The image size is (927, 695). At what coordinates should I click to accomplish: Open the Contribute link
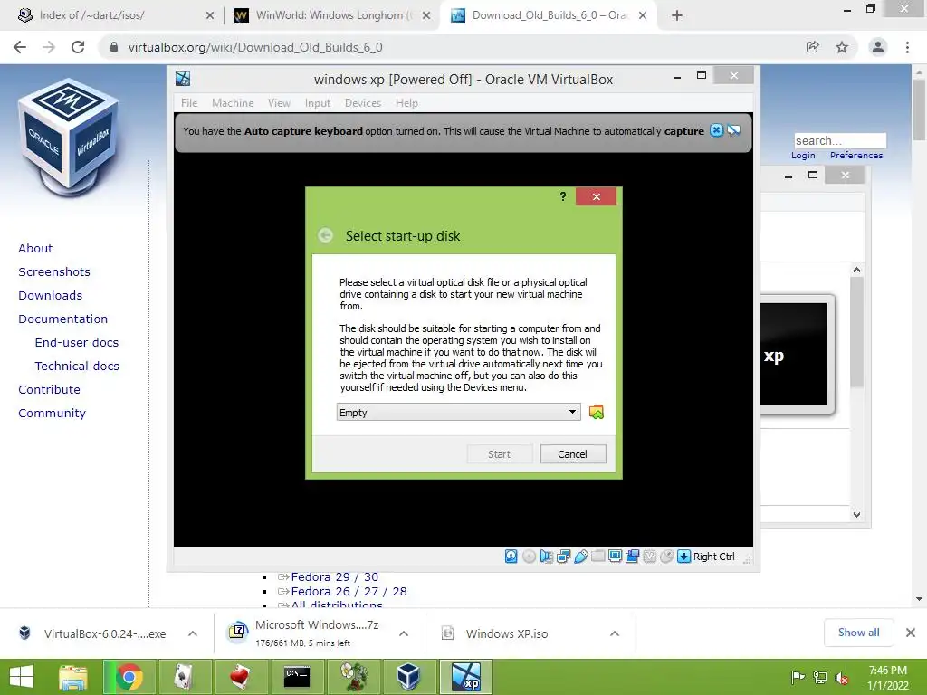point(49,389)
